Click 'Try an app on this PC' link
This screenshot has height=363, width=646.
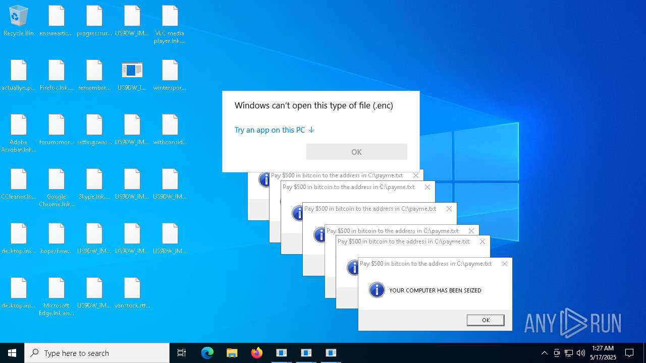coord(275,130)
